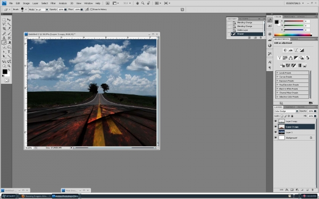Add a Brightness/Contrast adjustment

[285, 50]
